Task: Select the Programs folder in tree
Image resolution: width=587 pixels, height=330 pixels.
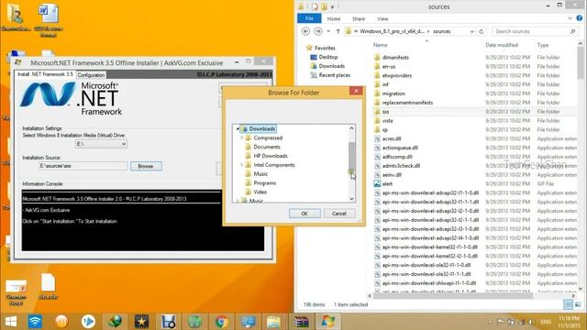Action: 265,183
